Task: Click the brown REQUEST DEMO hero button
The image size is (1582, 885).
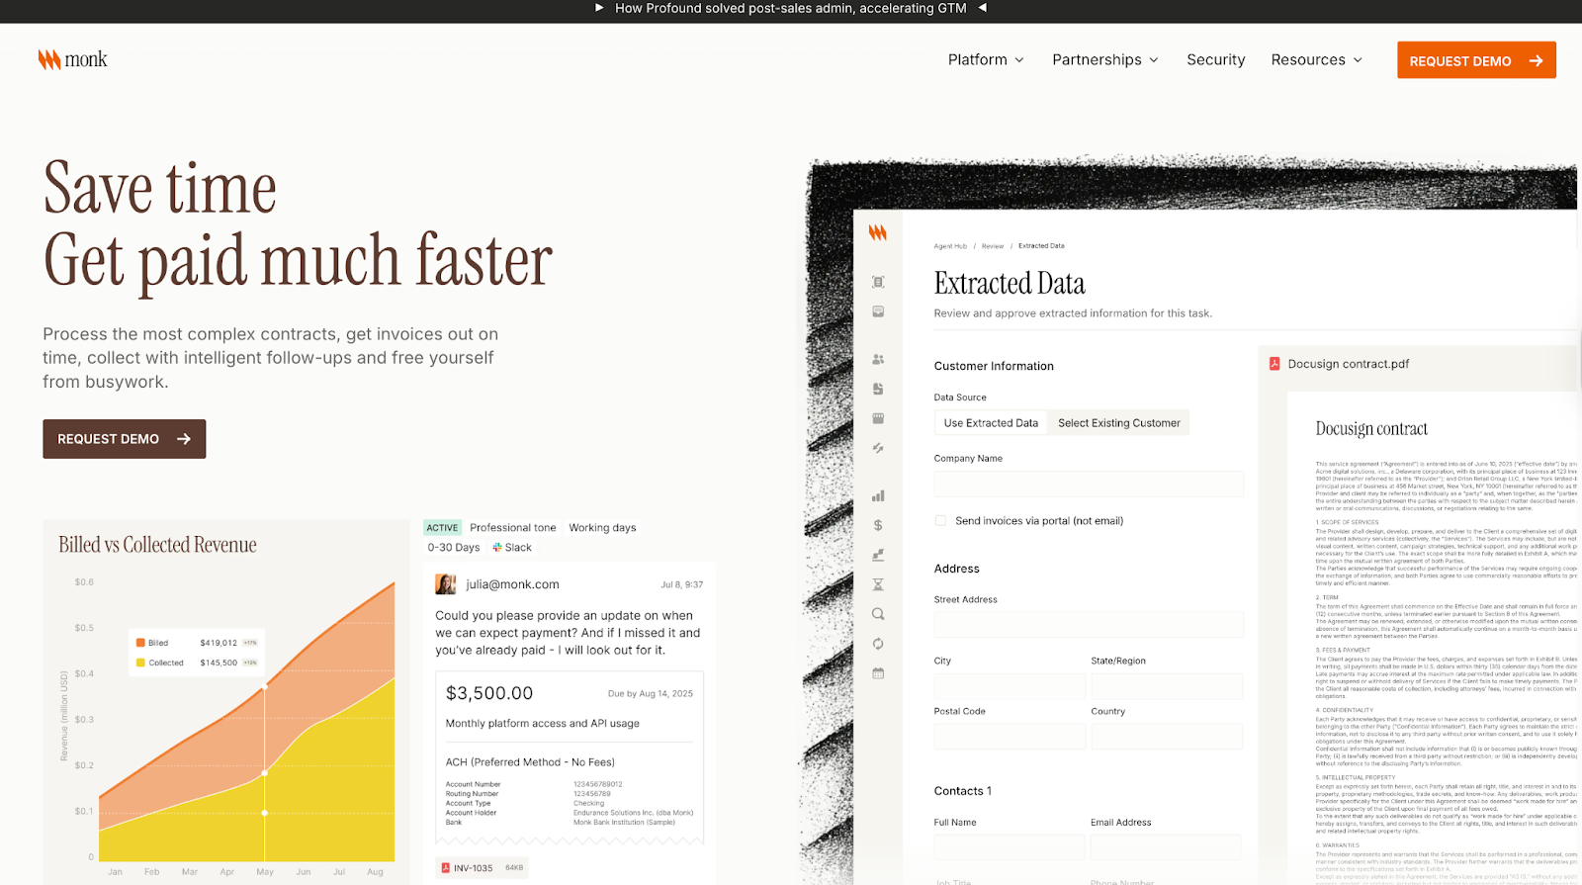Action: point(124,439)
